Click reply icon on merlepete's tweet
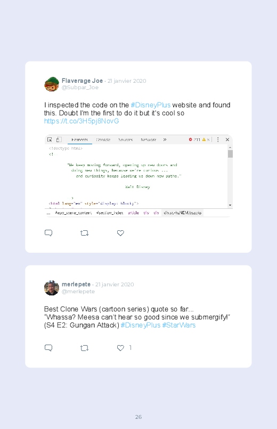277x429 pixels. click(48, 348)
